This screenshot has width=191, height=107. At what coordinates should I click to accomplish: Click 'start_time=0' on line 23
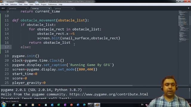[25, 74]
